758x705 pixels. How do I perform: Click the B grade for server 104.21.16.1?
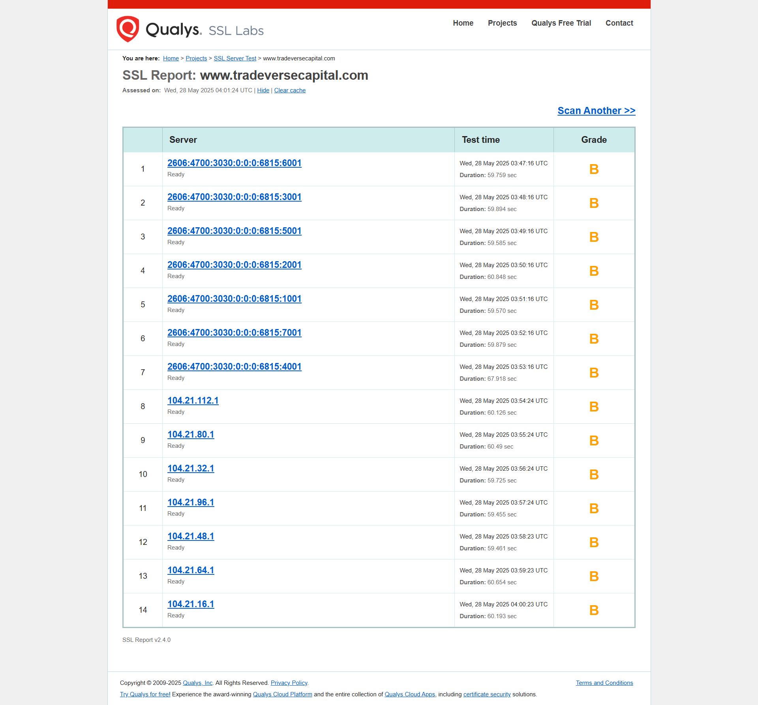coord(594,610)
